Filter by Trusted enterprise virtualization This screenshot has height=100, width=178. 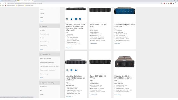point(47,70)
